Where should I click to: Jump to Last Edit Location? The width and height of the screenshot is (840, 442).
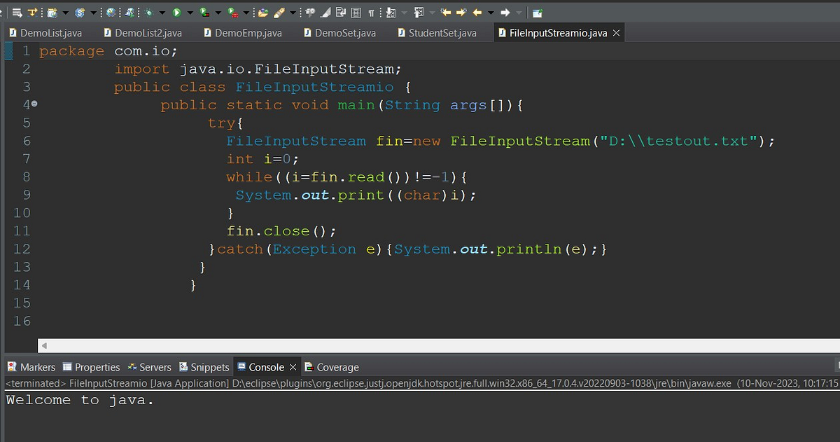pyautogui.click(x=447, y=12)
